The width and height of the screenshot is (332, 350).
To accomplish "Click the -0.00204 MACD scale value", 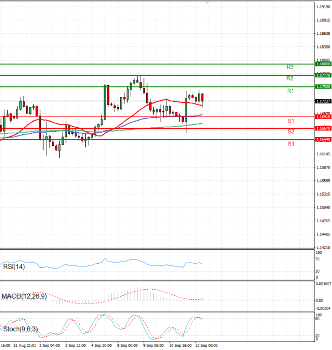I will [x=323, y=309].
